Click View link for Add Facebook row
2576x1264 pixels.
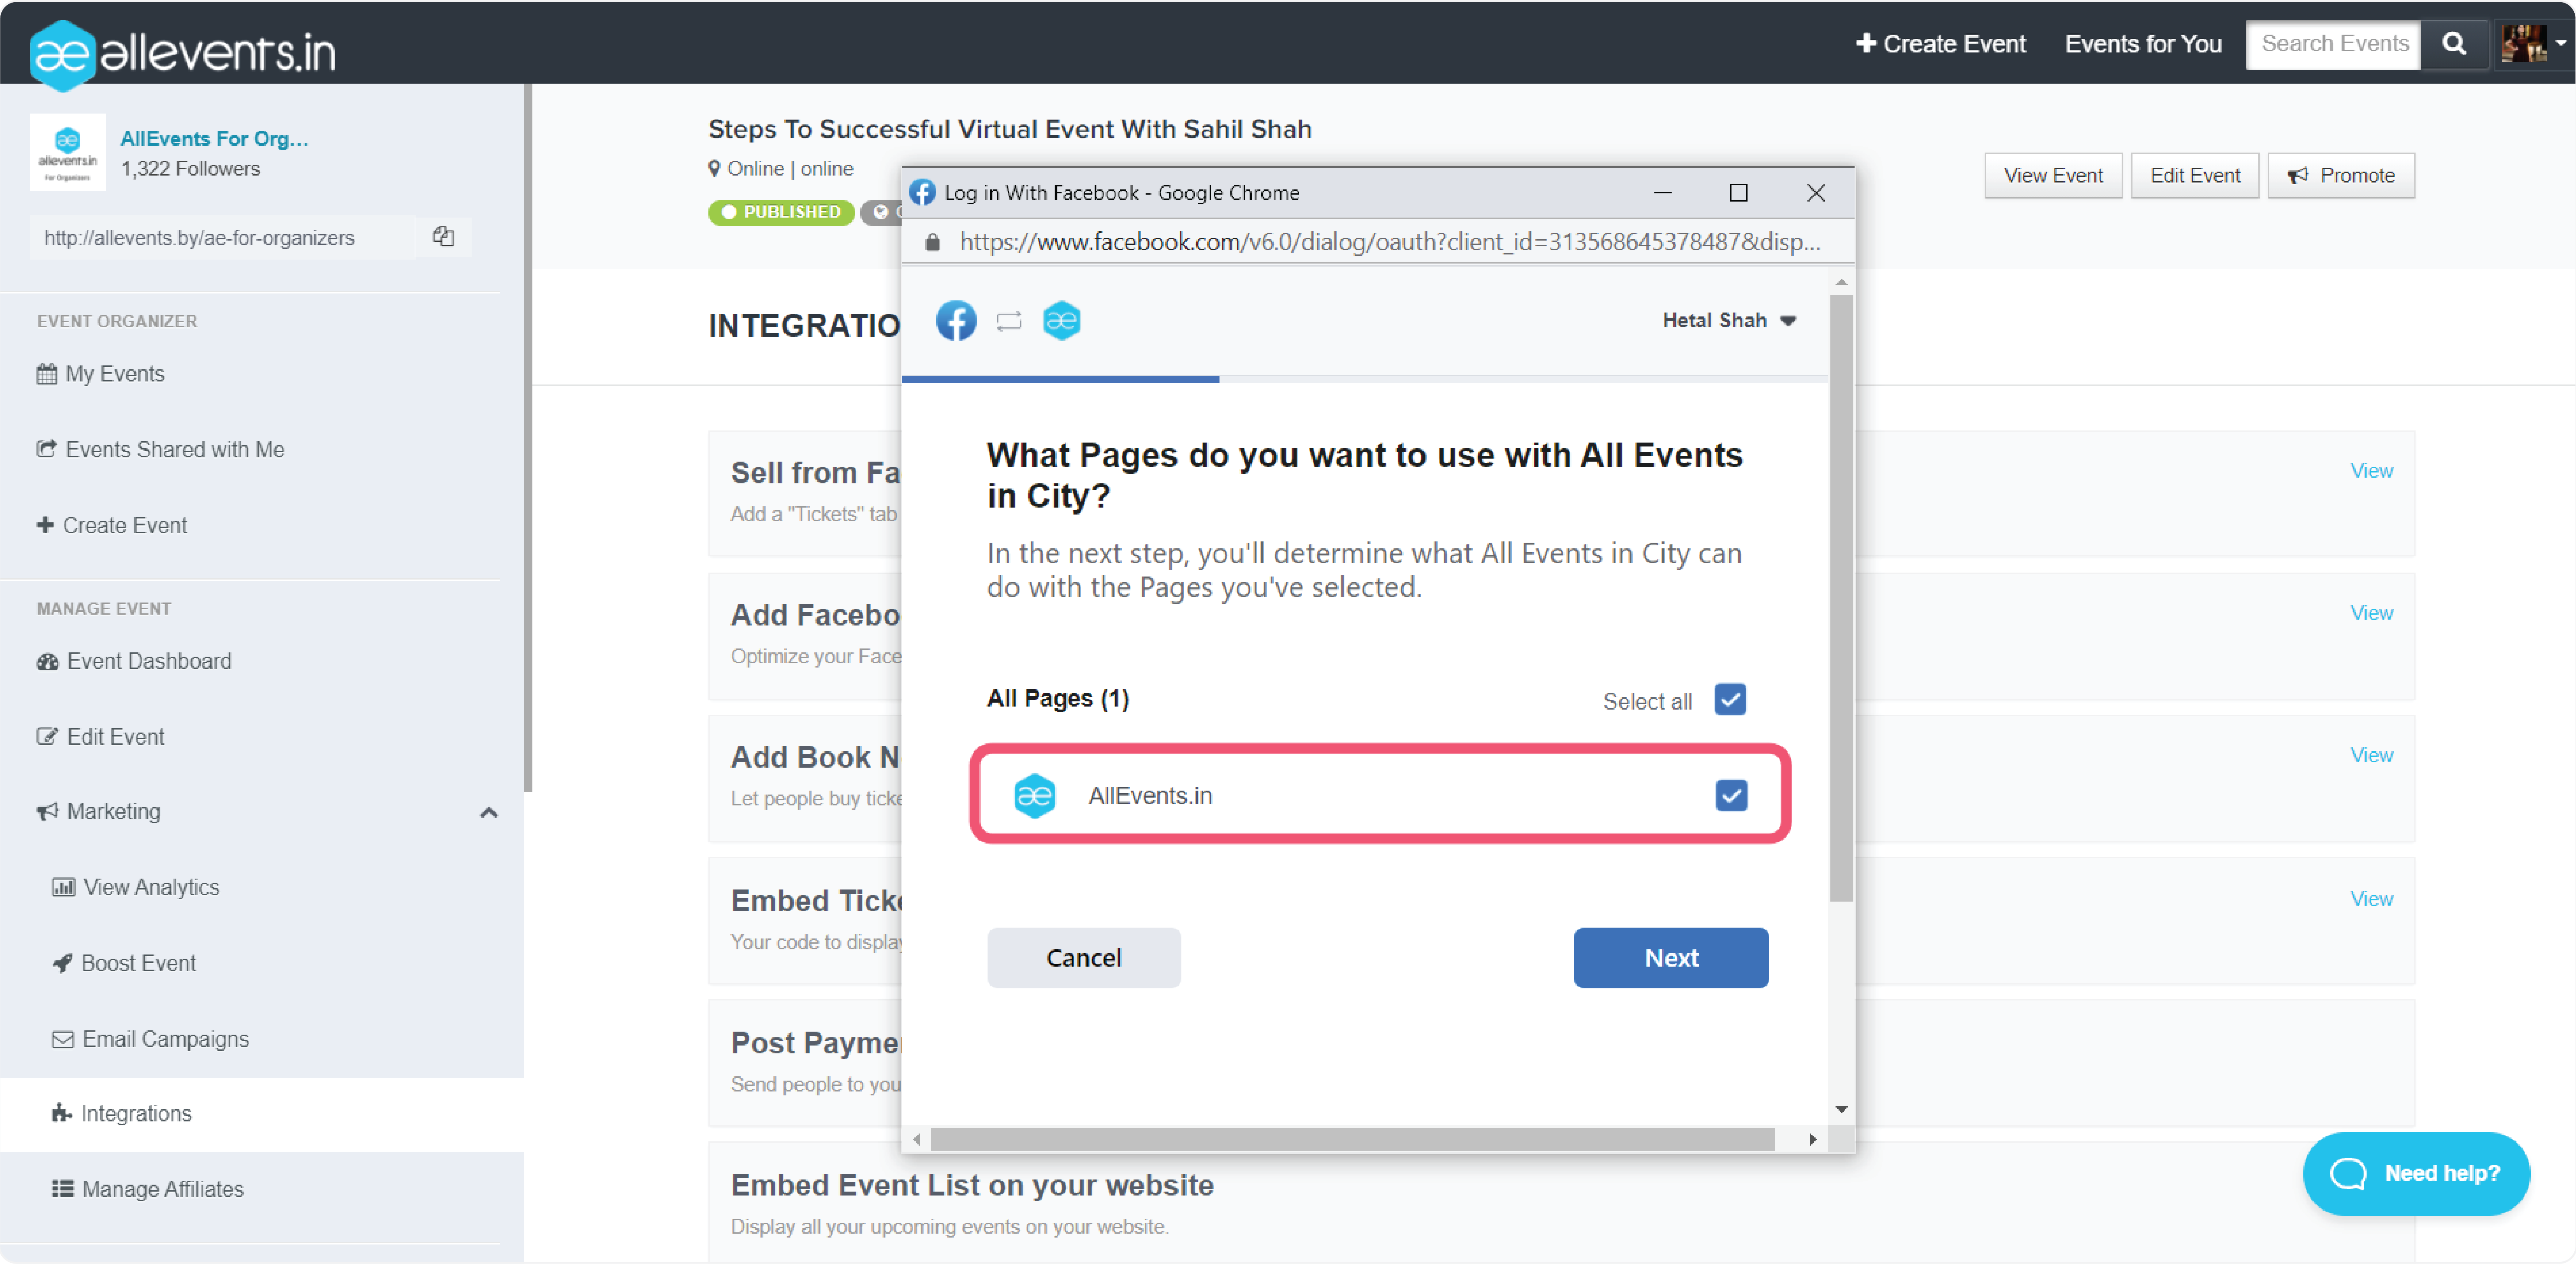point(2371,612)
